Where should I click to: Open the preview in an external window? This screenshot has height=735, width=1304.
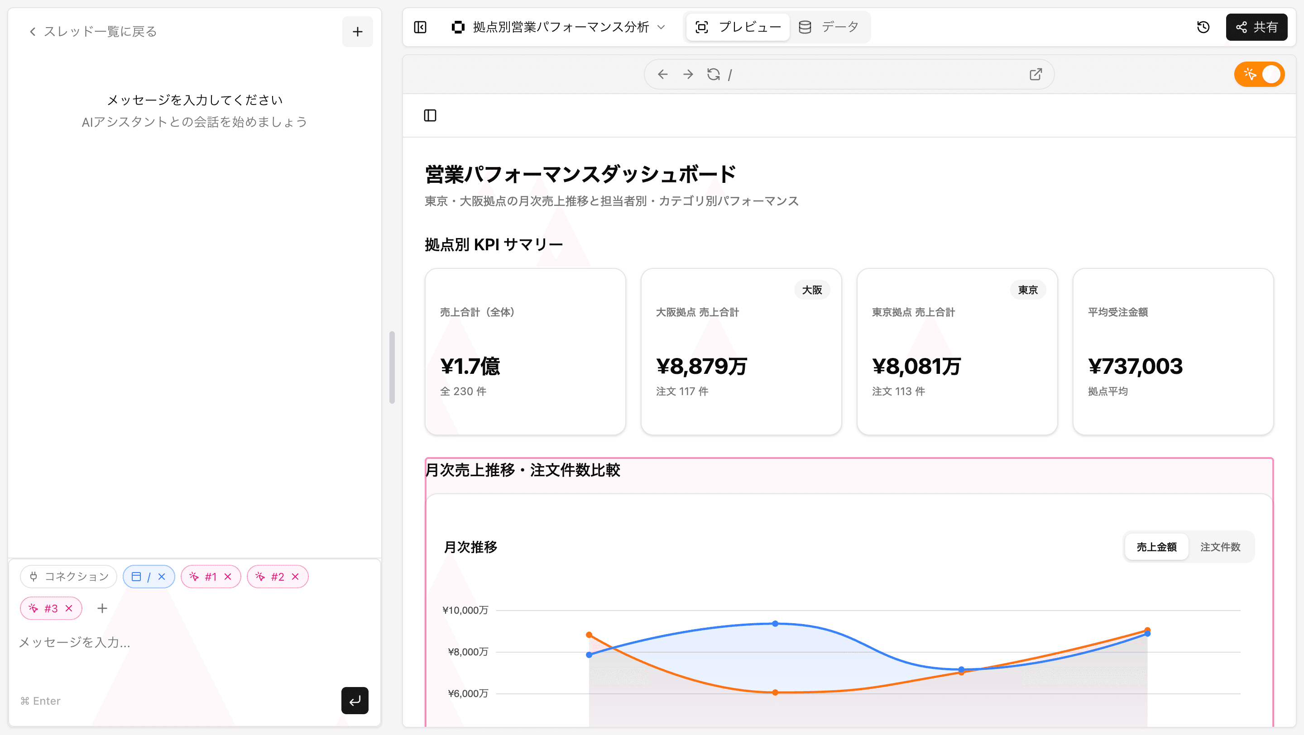[x=1035, y=74]
